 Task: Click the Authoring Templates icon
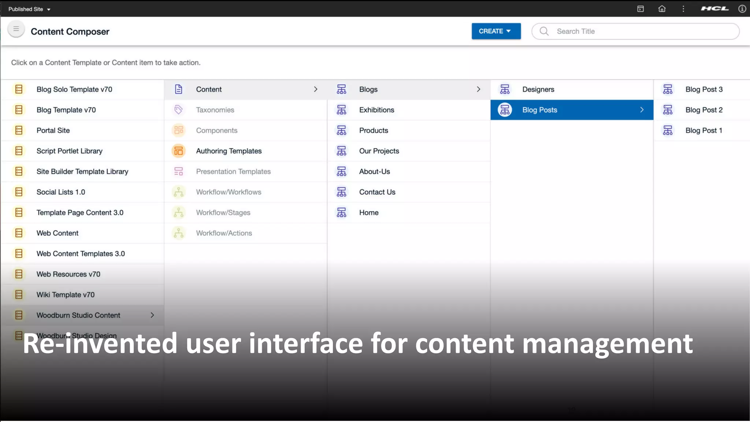tap(179, 151)
